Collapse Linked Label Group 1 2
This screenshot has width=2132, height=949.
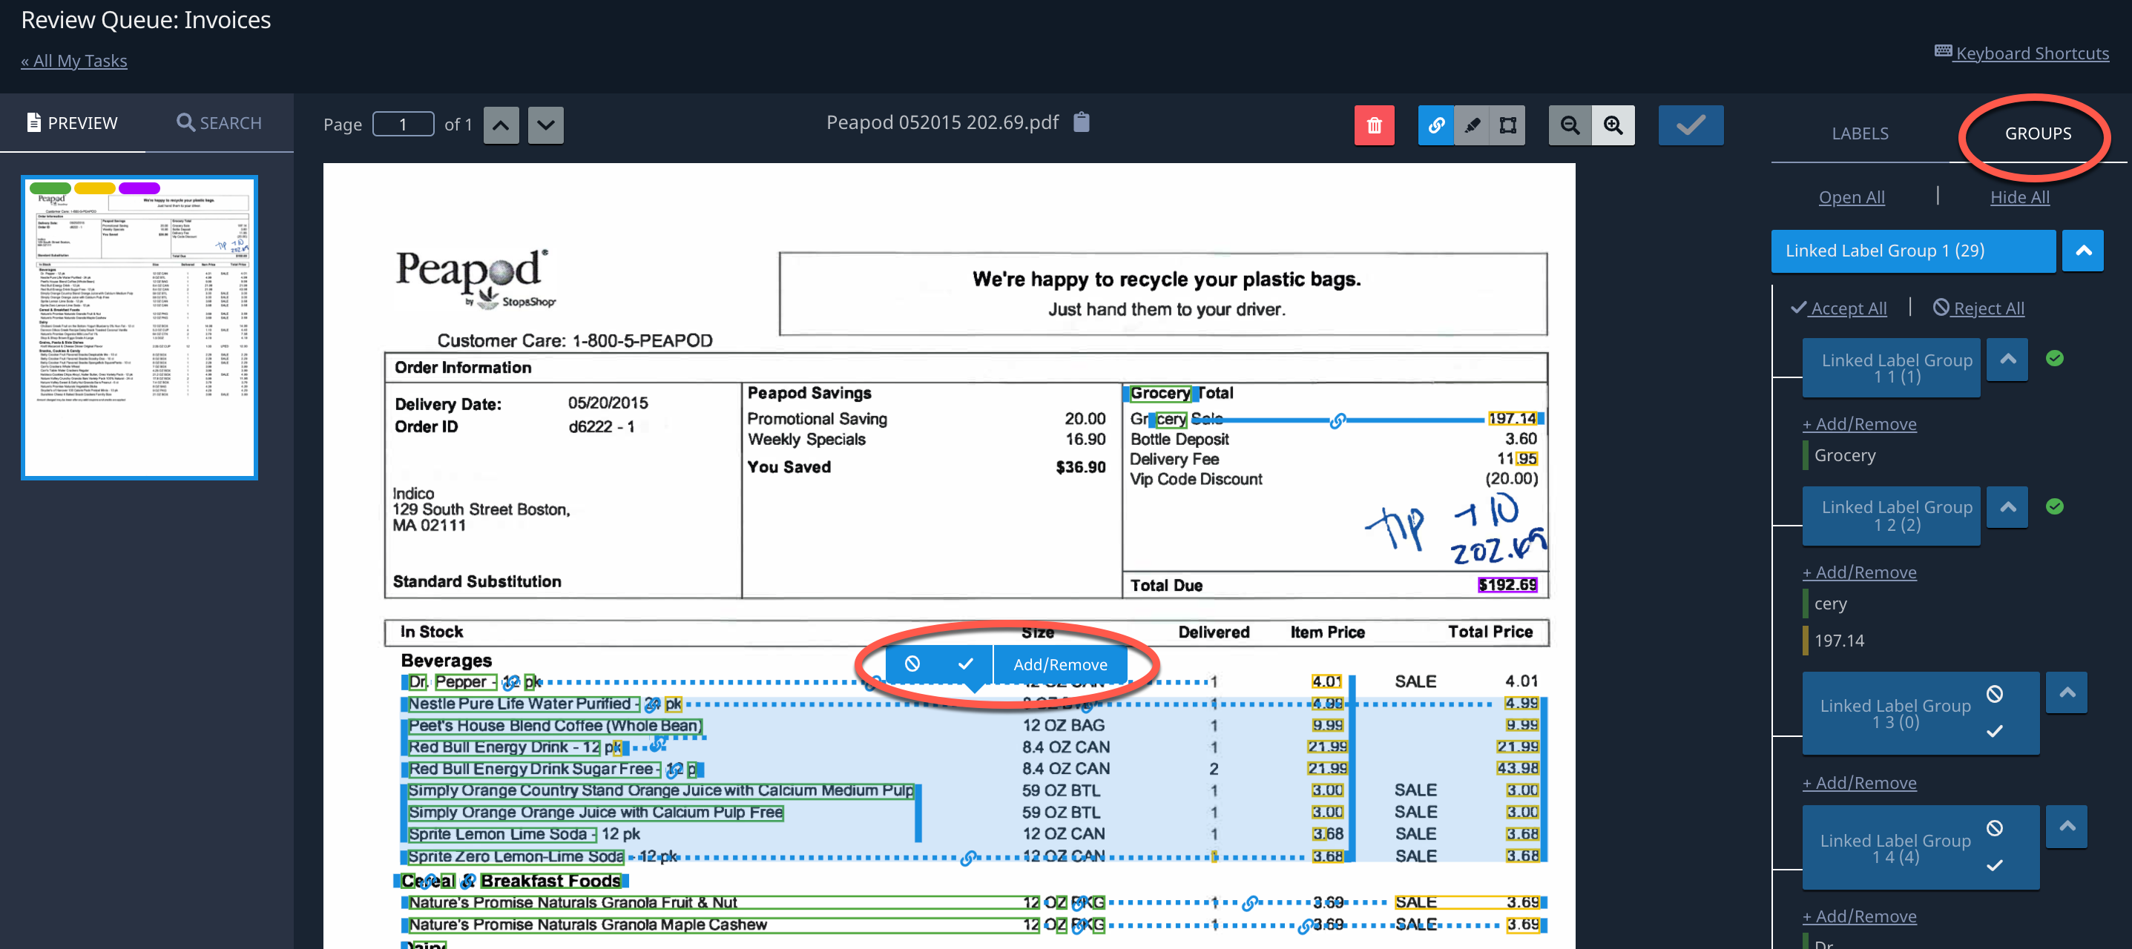(x=2007, y=507)
